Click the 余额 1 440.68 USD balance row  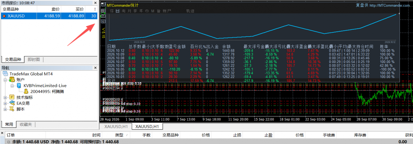tap(207, 142)
